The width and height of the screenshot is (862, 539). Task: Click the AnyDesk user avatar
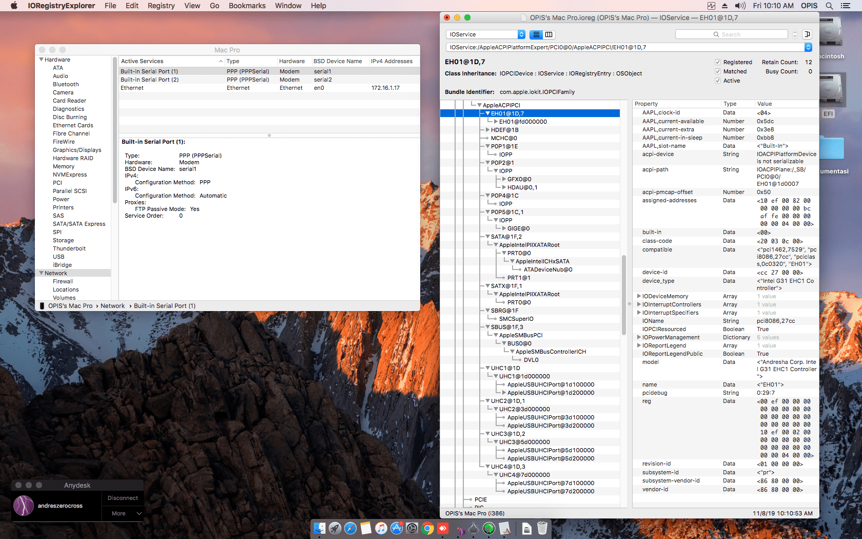24,506
